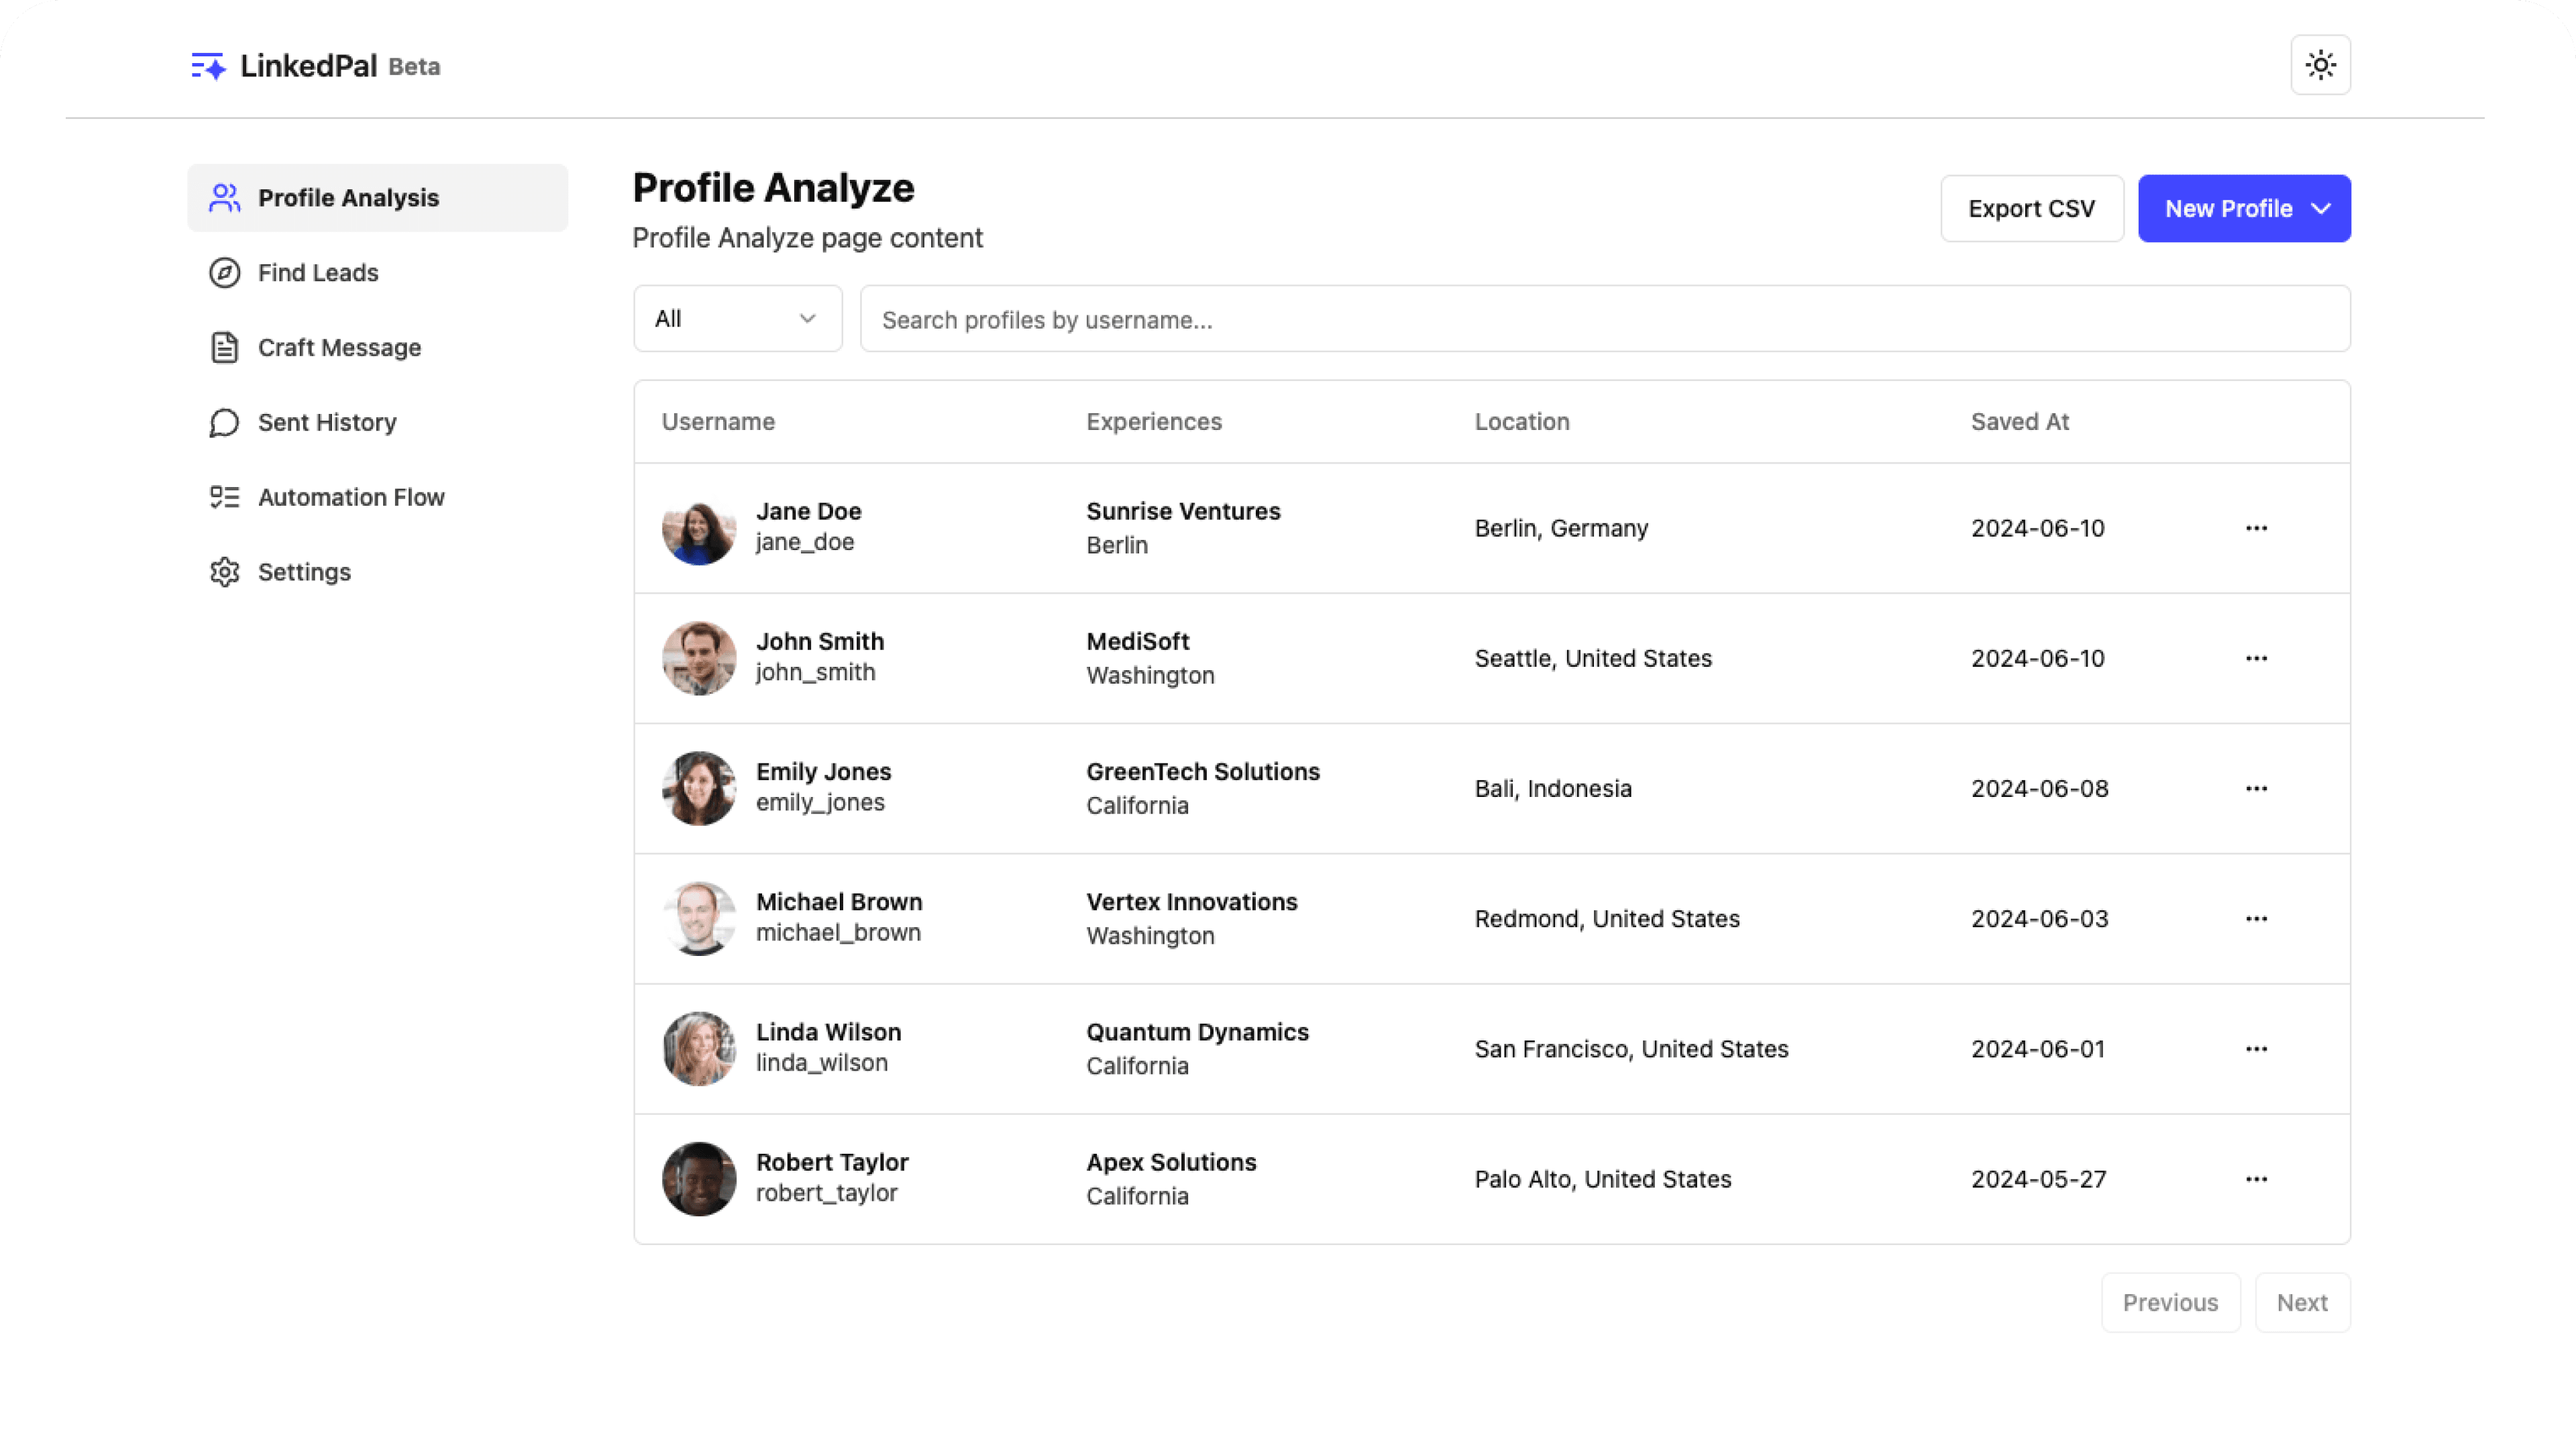Navigate to Craft Message panel
This screenshot has width=2576, height=1445.
click(338, 347)
